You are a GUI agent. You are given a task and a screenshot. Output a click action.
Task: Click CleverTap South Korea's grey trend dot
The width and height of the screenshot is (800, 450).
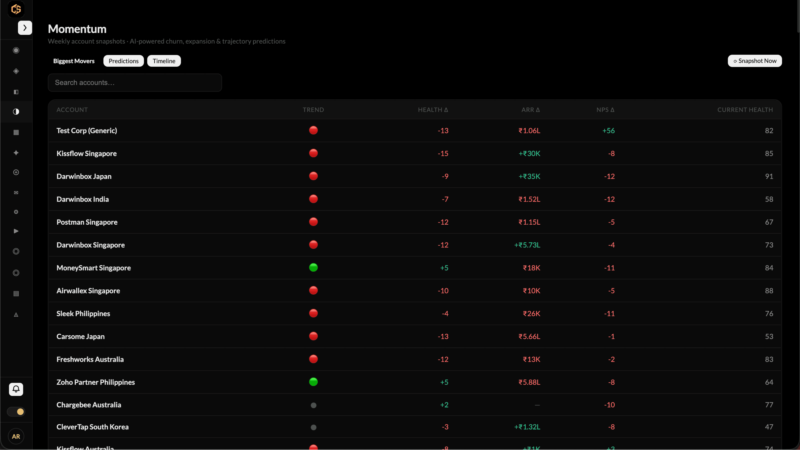click(x=313, y=428)
